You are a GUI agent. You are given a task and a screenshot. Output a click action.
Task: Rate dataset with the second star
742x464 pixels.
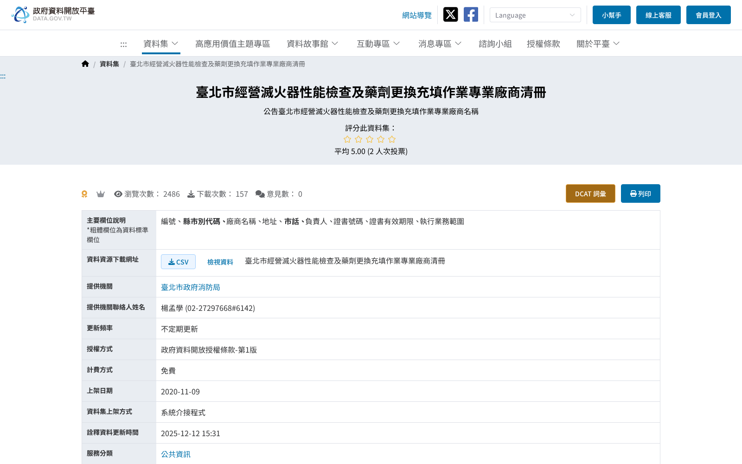[358, 139]
